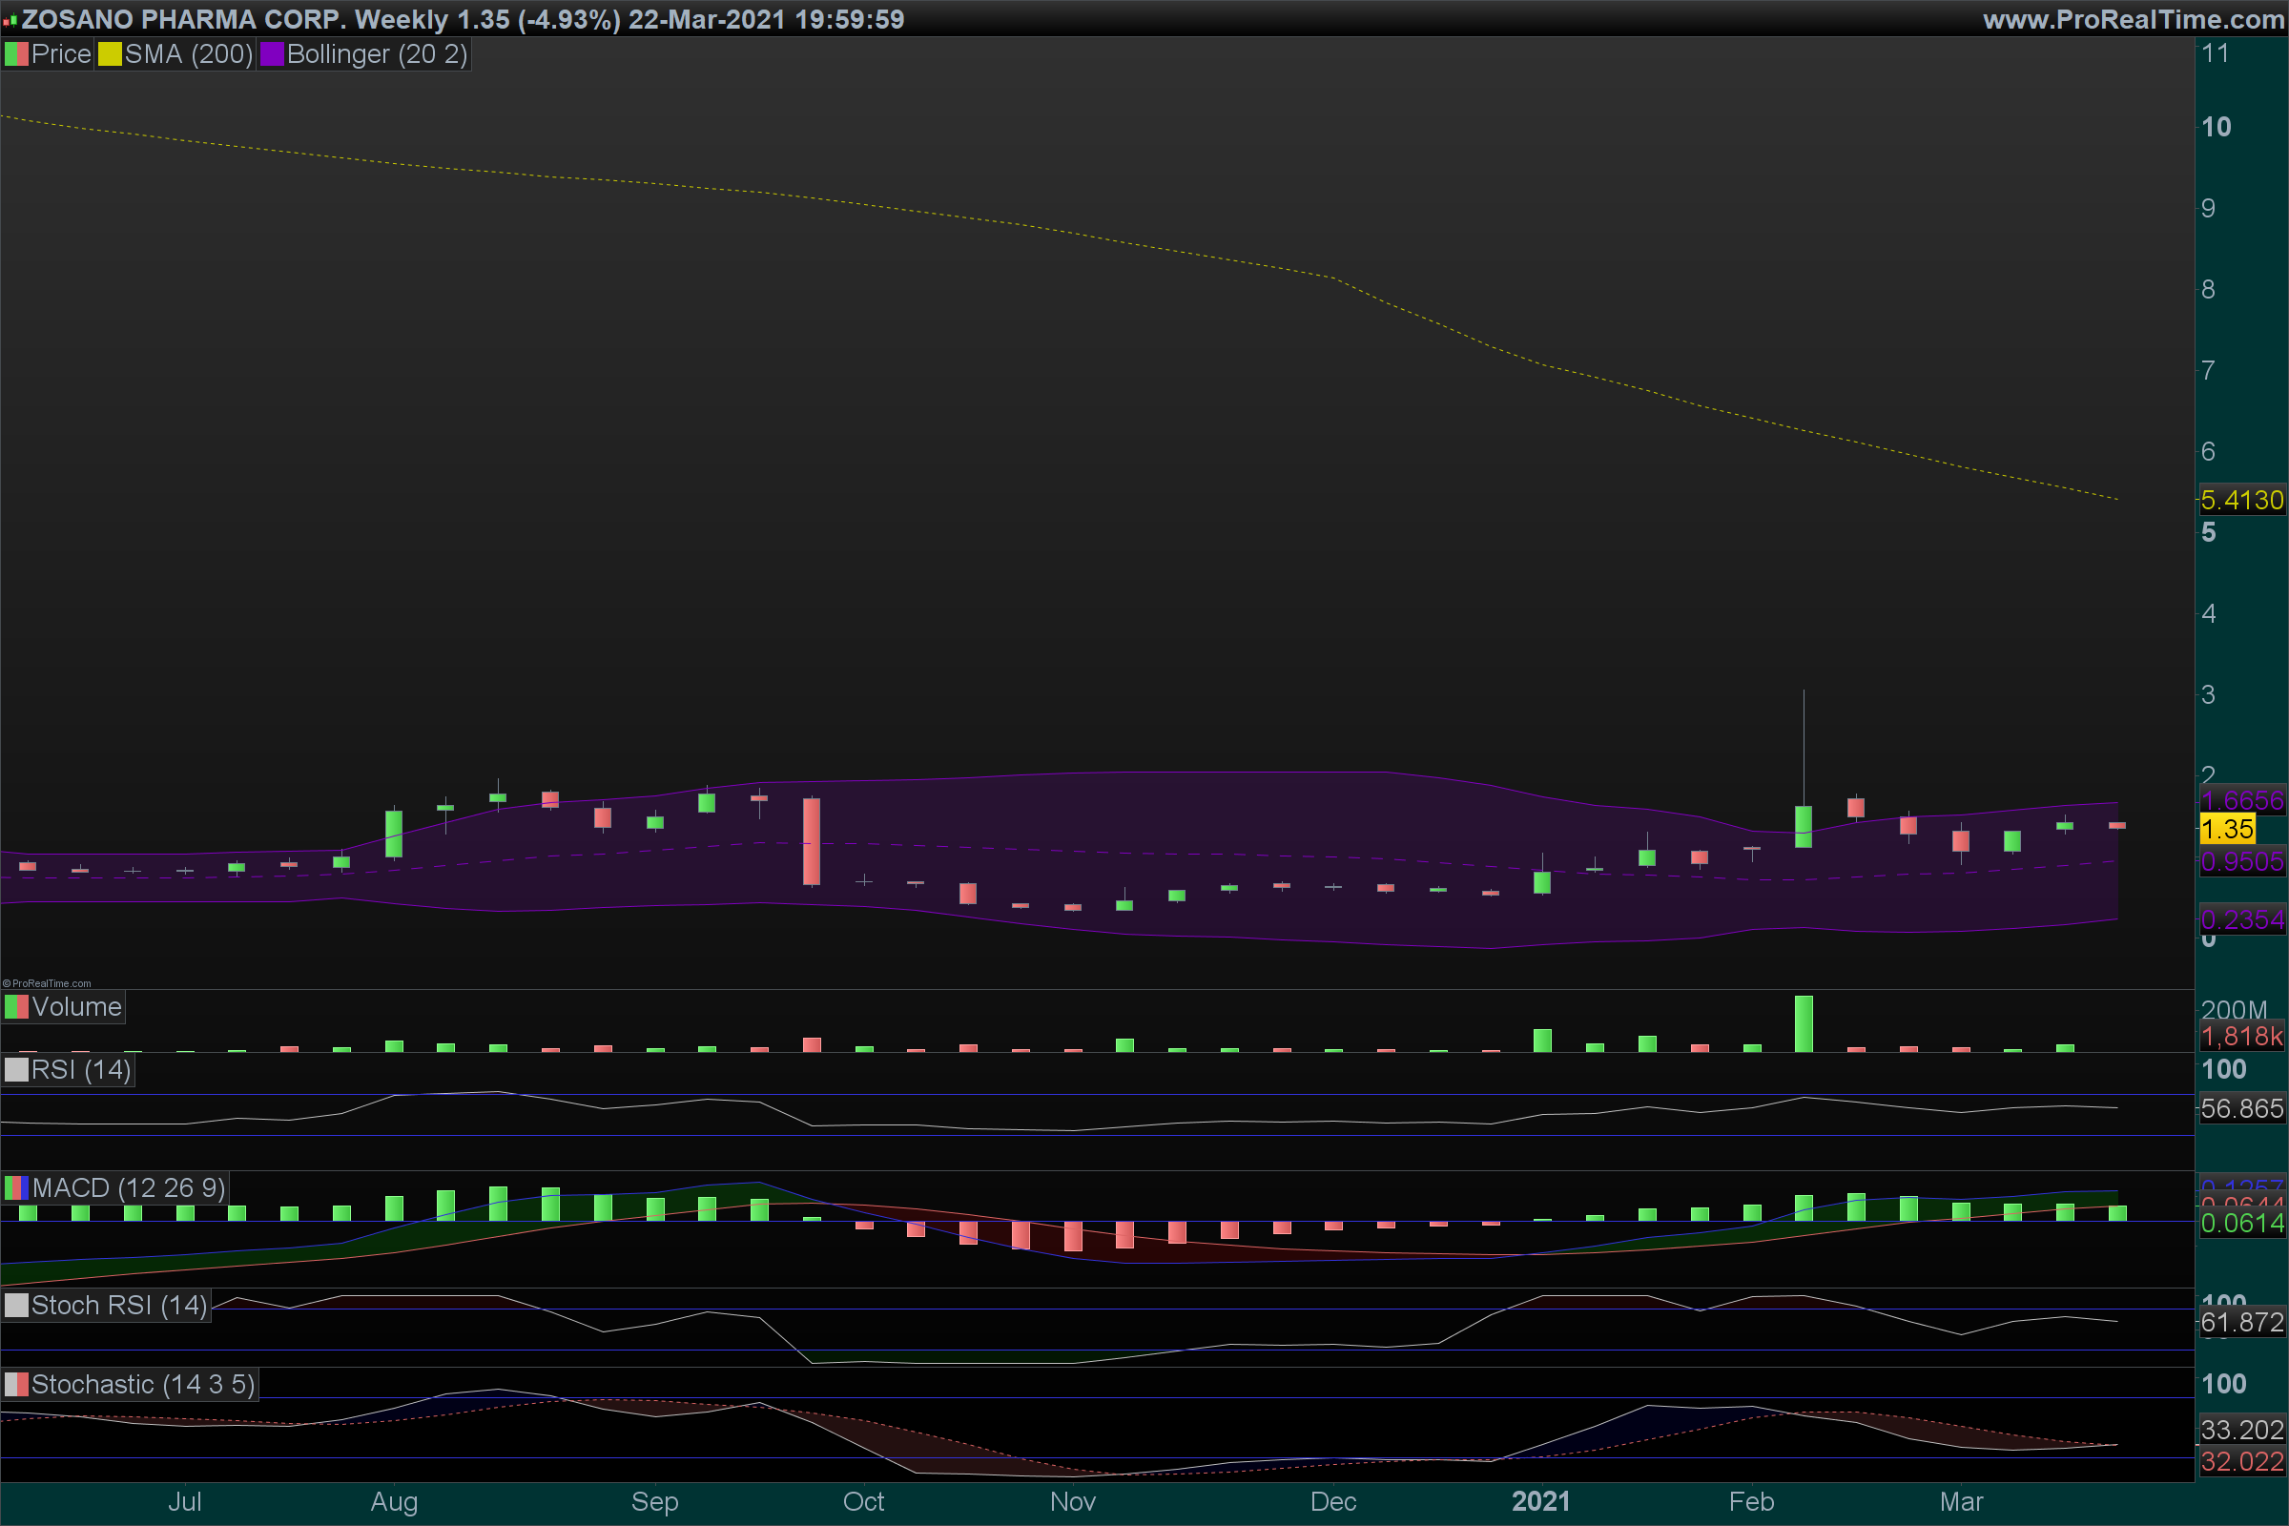Click the long red late-September candlestick
Image resolution: width=2289 pixels, height=1526 pixels.
point(812,842)
